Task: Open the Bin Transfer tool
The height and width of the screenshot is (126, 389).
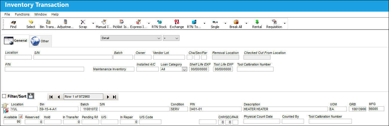Action: [x=48, y=22]
